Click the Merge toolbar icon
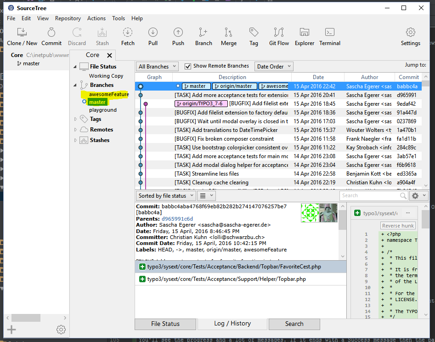Screen dimensions: 435x342 (x=229, y=37)
